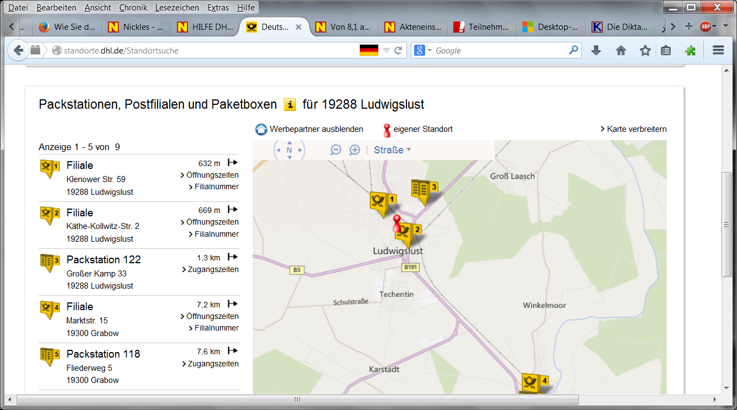737x410 pixels.
Task: Open the Google search engine selector
Action: [423, 50]
